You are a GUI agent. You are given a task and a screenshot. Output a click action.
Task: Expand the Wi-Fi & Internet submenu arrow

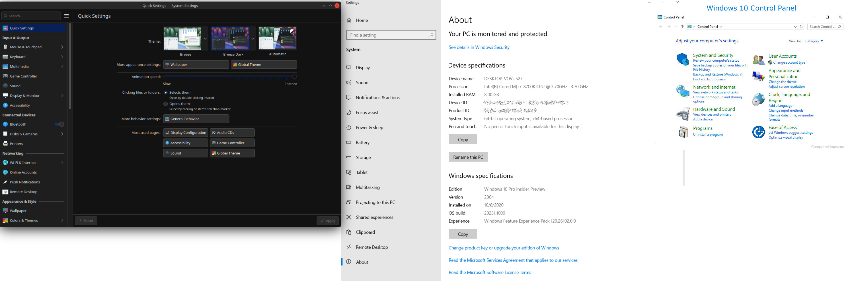[62, 163]
